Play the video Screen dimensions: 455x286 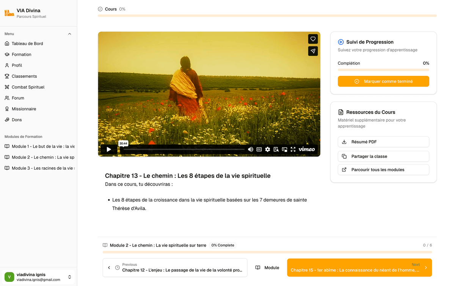click(x=109, y=149)
